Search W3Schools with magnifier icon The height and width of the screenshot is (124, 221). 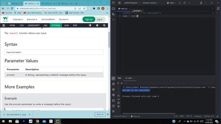click(x=104, y=25)
